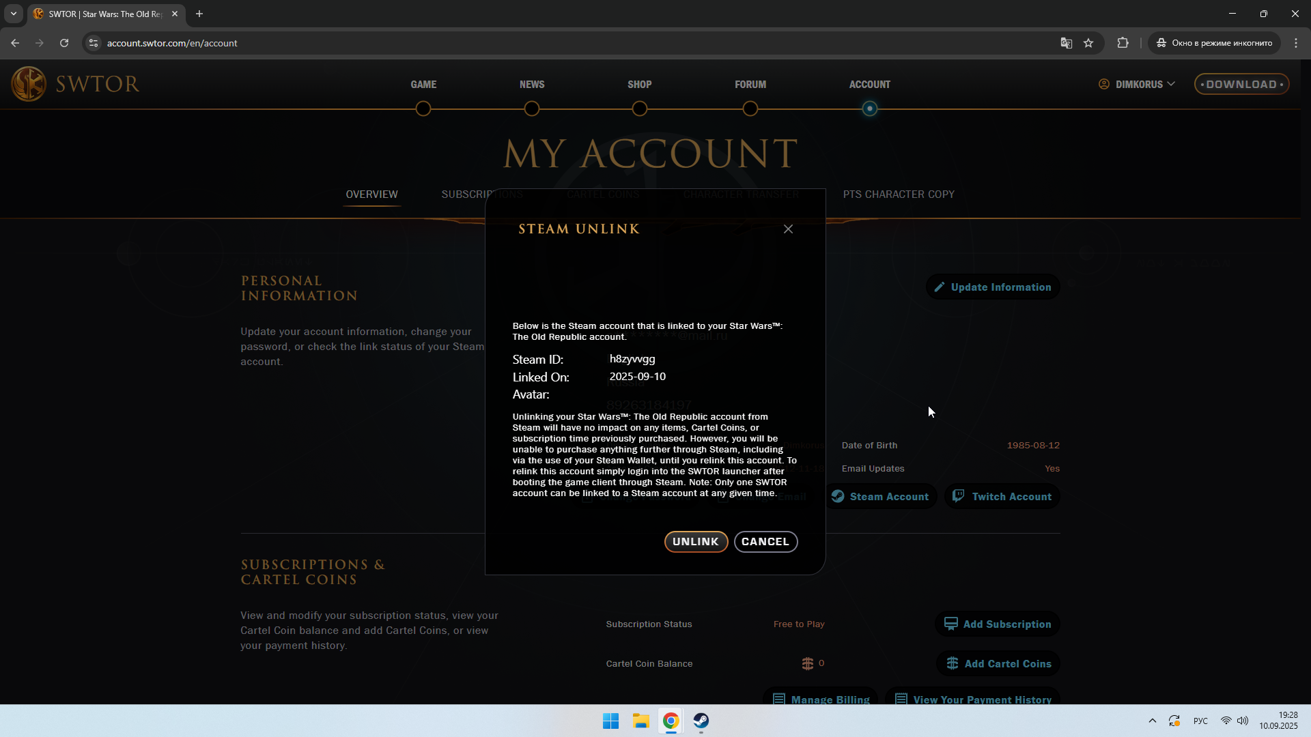Image resolution: width=1311 pixels, height=737 pixels.
Task: Open the Steam Account link
Action: click(880, 497)
